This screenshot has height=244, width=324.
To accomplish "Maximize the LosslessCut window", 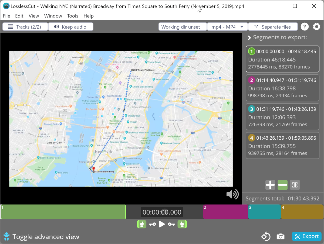I will [295, 6].
